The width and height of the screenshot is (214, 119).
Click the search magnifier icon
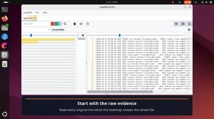(65, 24)
